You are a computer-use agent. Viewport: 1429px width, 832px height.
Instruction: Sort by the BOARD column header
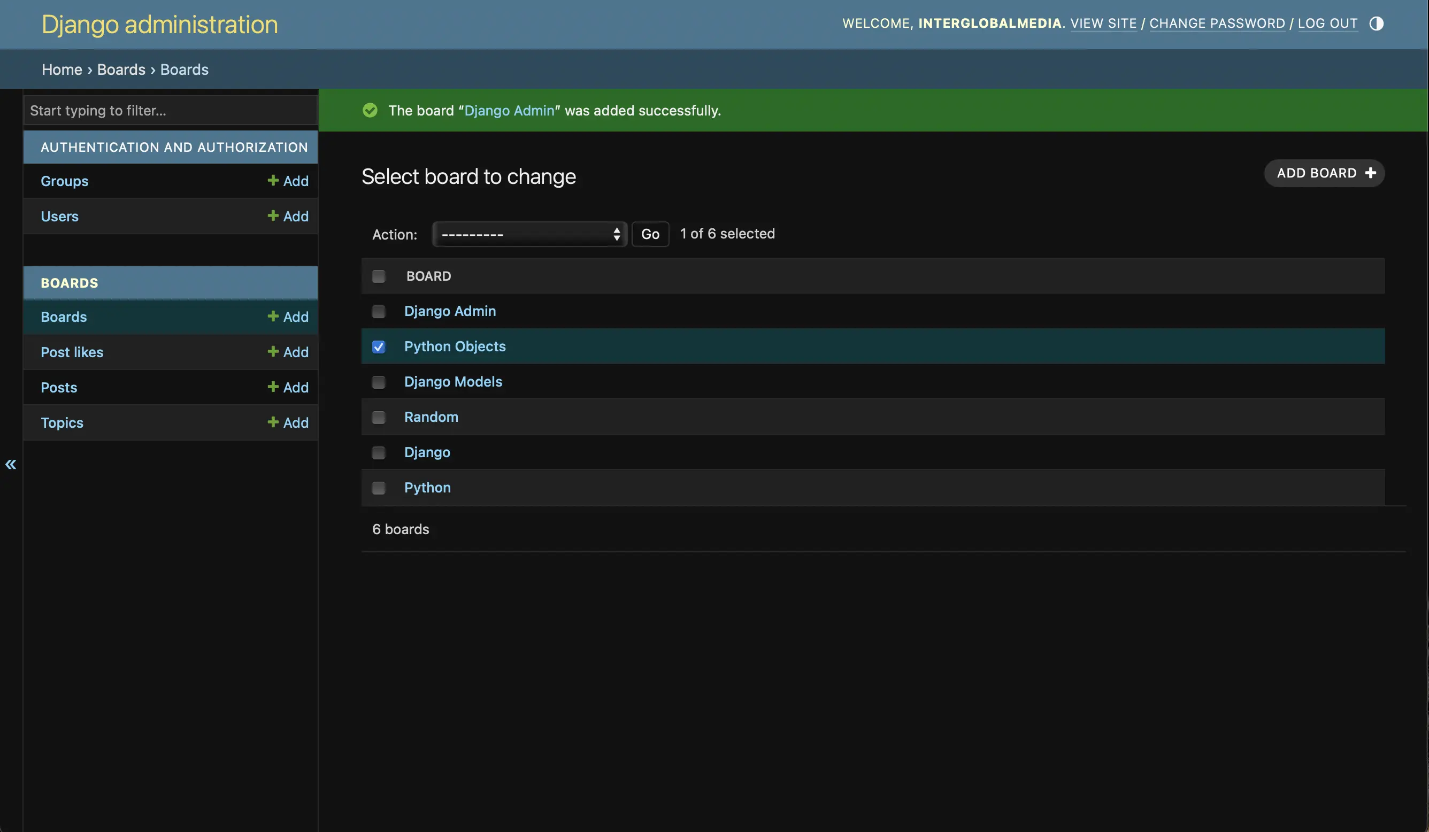429,276
